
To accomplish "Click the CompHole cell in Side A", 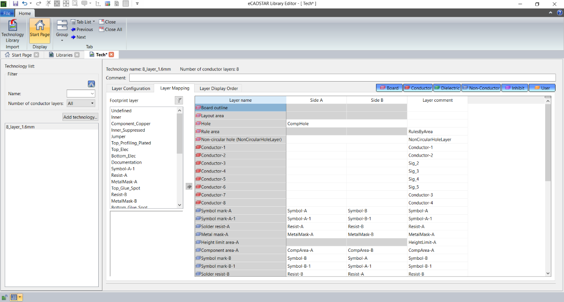I will click(x=316, y=123).
